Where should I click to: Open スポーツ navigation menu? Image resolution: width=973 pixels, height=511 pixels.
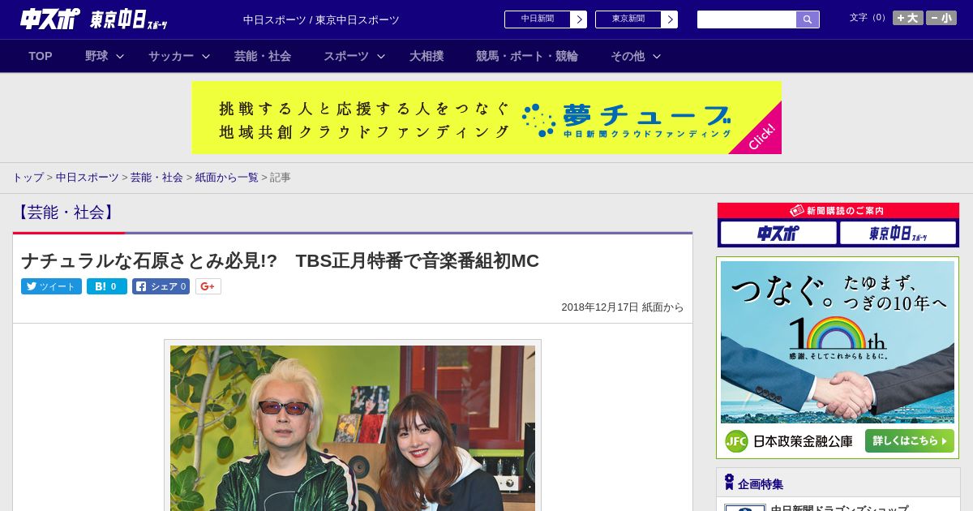[346, 56]
